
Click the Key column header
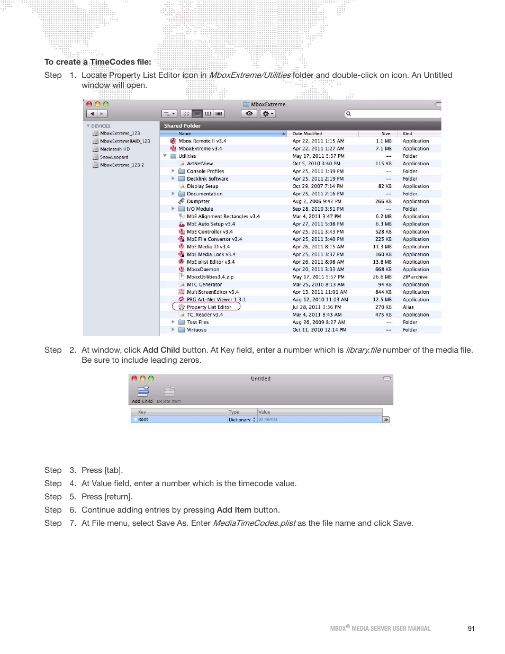179,412
